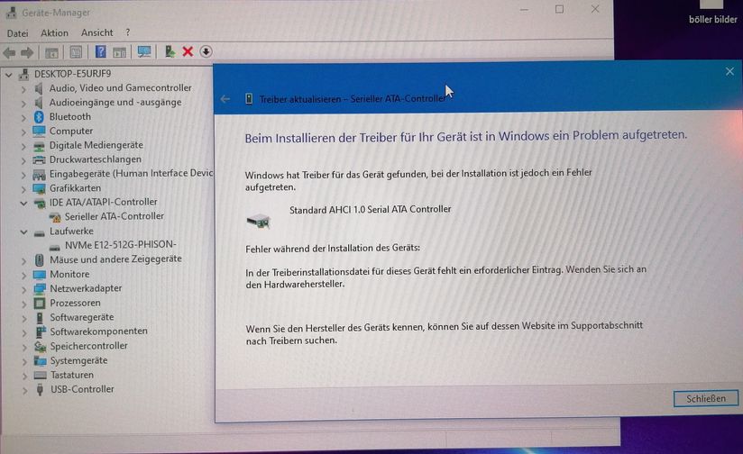The height and width of the screenshot is (454, 743).
Task: Select the Serieller ATA-Controller device
Action: (114, 216)
